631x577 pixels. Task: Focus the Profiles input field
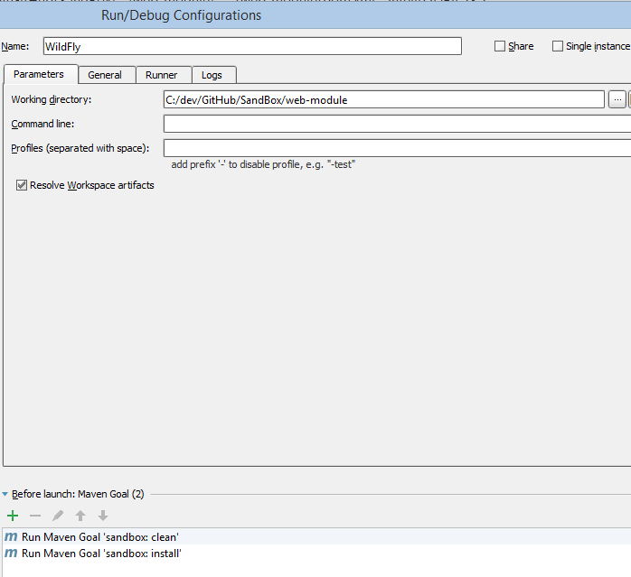(397, 148)
